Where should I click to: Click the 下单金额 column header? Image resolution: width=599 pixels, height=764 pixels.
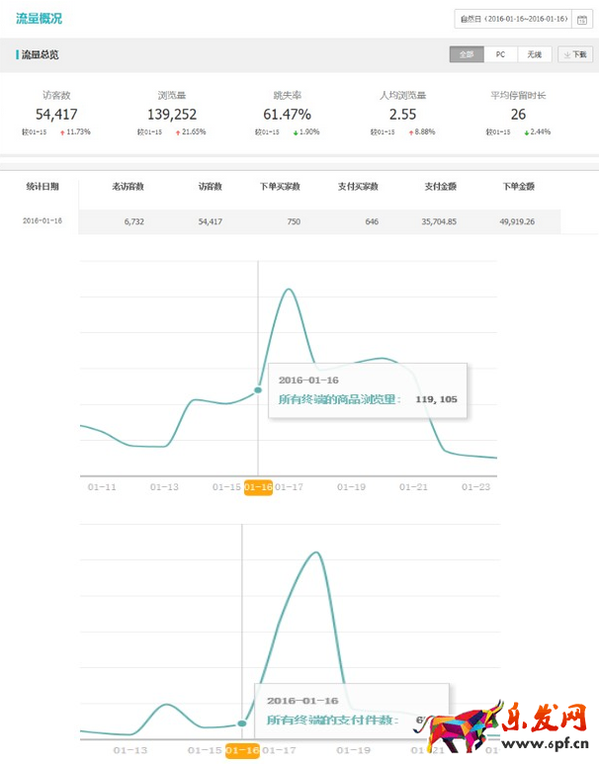pyautogui.click(x=518, y=186)
